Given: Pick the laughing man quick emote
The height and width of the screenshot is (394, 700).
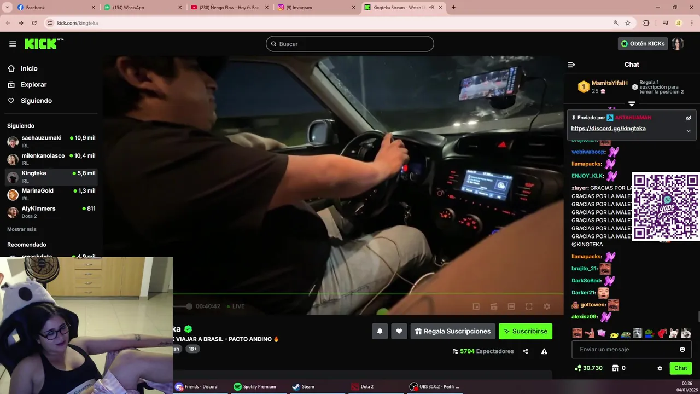Looking at the screenshot, I should pos(577,333).
